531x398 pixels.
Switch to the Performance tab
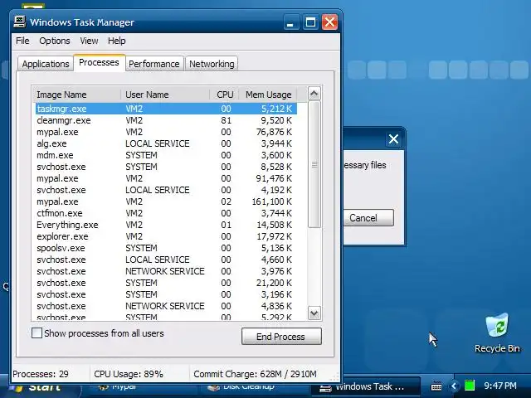pyautogui.click(x=154, y=64)
